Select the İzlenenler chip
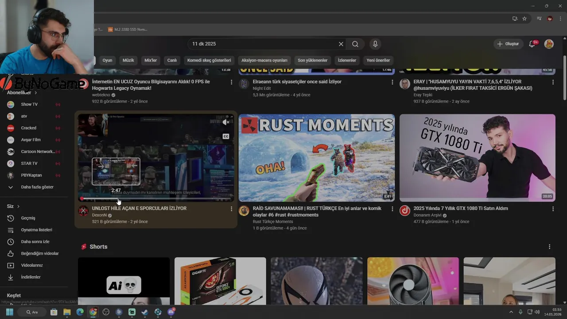Screen dimensions: 567x319 tap(347, 60)
